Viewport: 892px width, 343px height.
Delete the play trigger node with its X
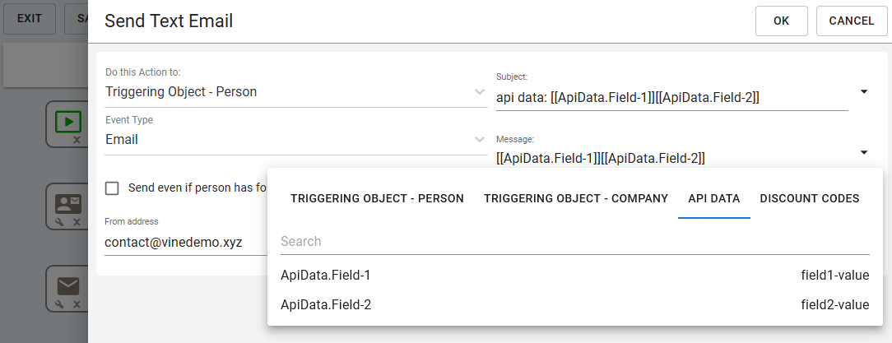coord(77,140)
